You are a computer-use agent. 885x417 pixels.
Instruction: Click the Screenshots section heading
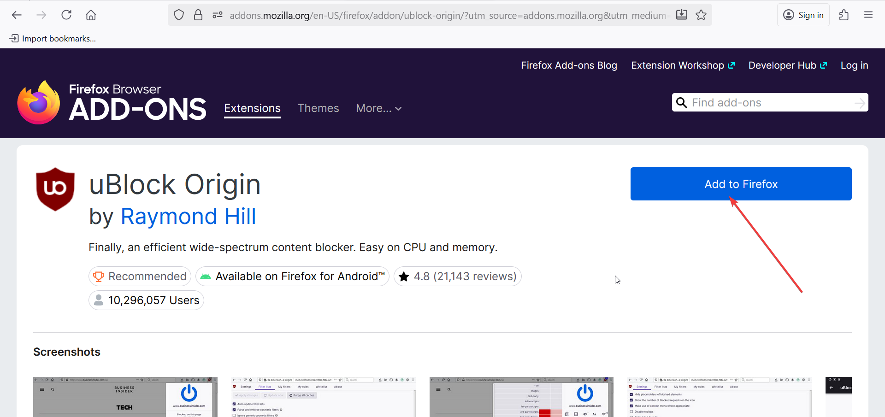click(x=67, y=352)
